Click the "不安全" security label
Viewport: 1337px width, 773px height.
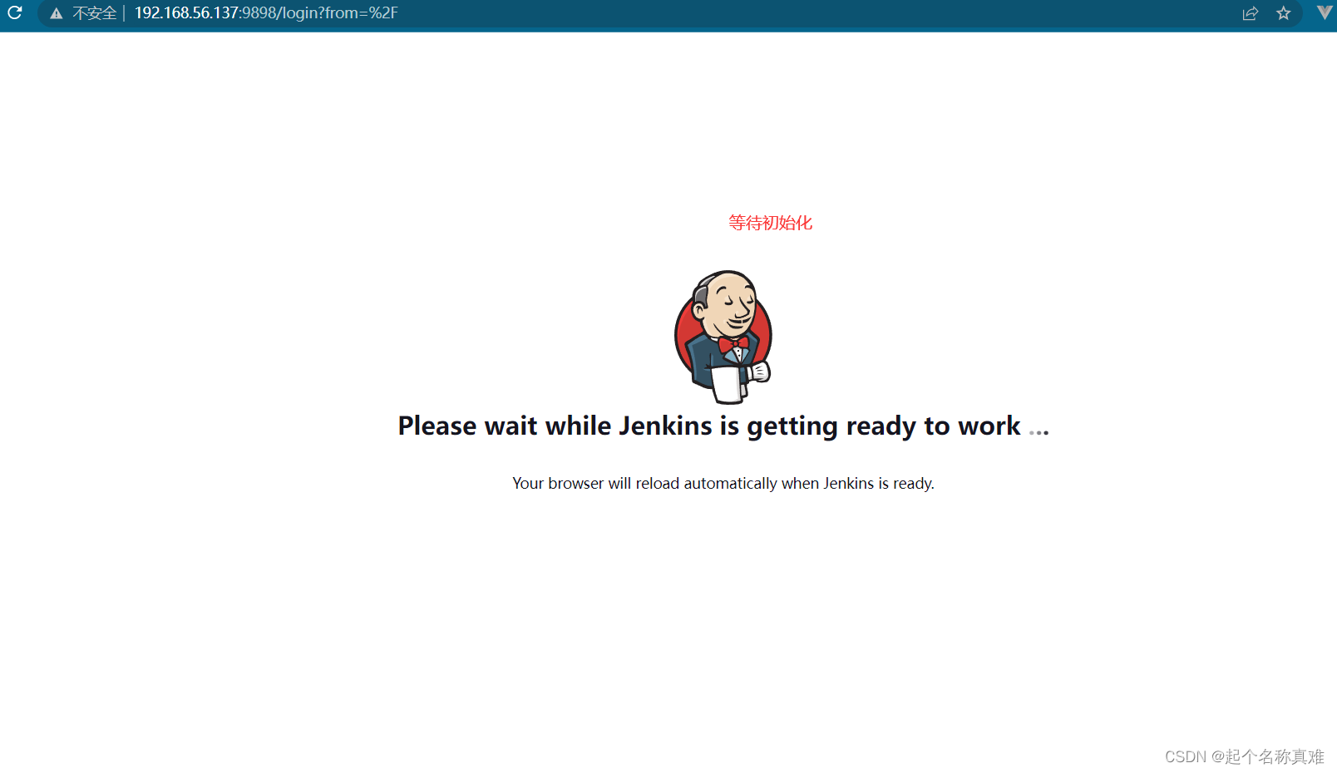94,13
